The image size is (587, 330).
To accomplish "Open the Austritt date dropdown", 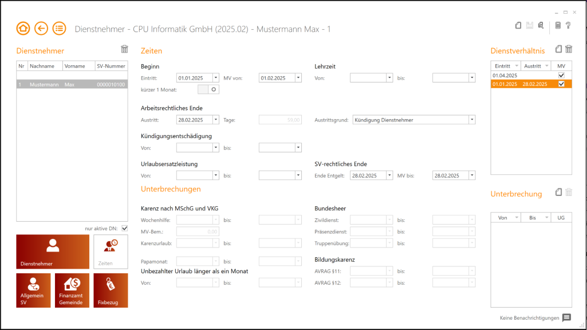I will pyautogui.click(x=216, y=120).
